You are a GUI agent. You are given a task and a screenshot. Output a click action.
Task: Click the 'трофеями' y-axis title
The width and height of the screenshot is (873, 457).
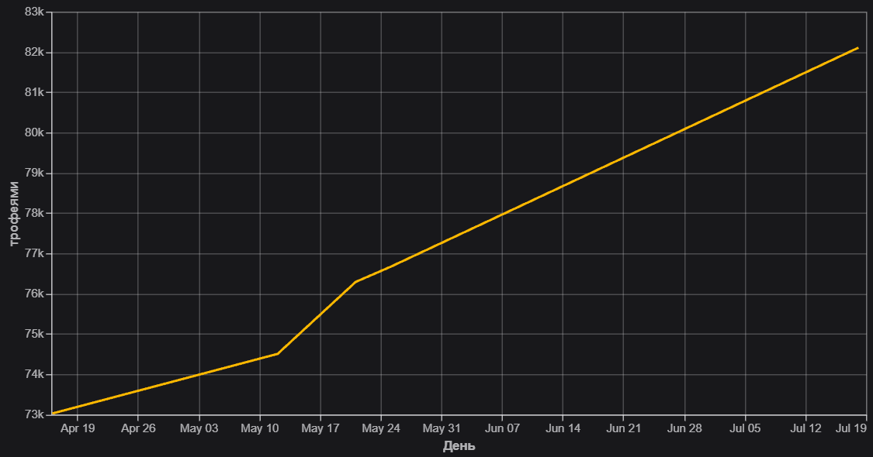tap(14, 214)
